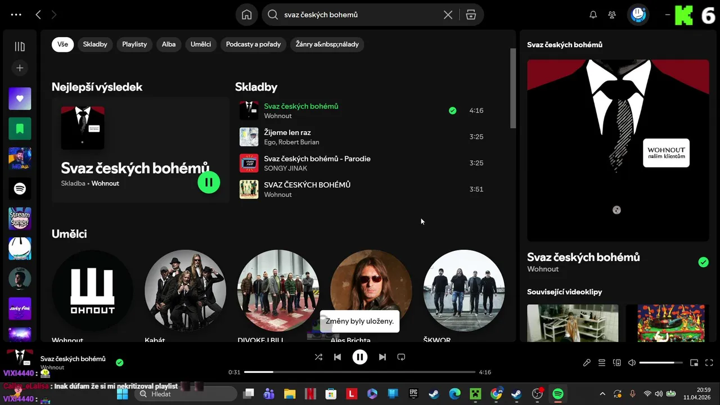Open the SONGY JINAK artist link
Image resolution: width=720 pixels, height=405 pixels.
pyautogui.click(x=286, y=168)
